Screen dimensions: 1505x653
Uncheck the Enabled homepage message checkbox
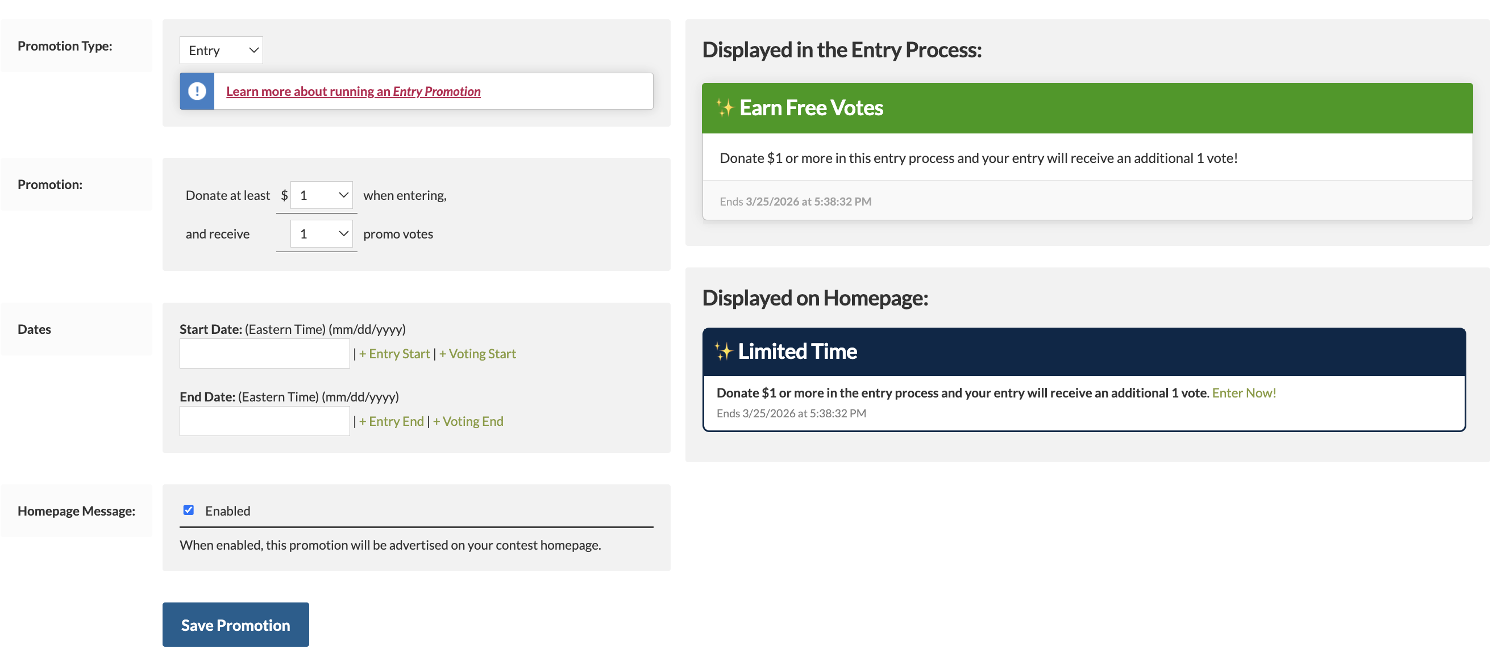[189, 510]
